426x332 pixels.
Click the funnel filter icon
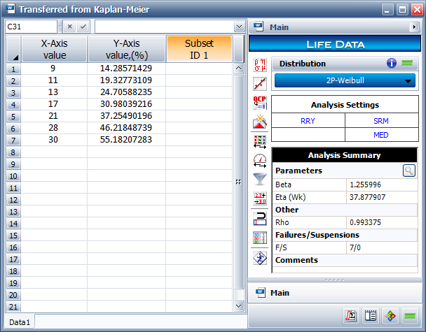pyautogui.click(x=260, y=179)
